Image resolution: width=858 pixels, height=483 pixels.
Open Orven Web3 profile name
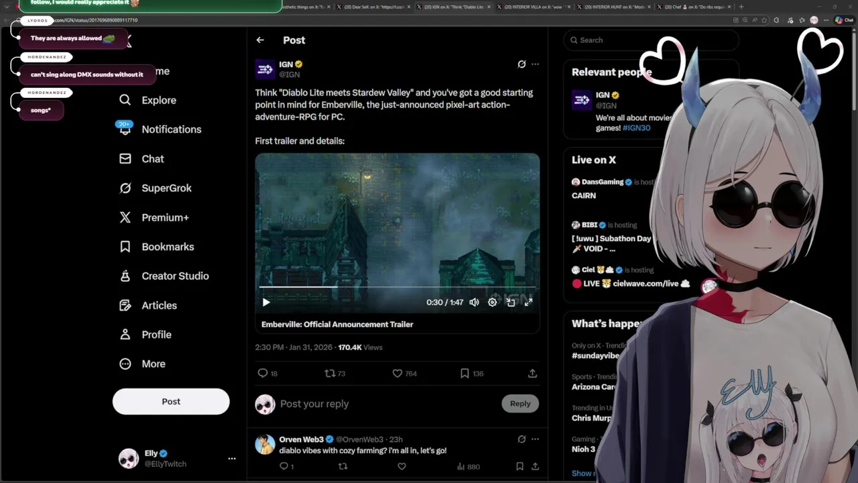coord(301,439)
